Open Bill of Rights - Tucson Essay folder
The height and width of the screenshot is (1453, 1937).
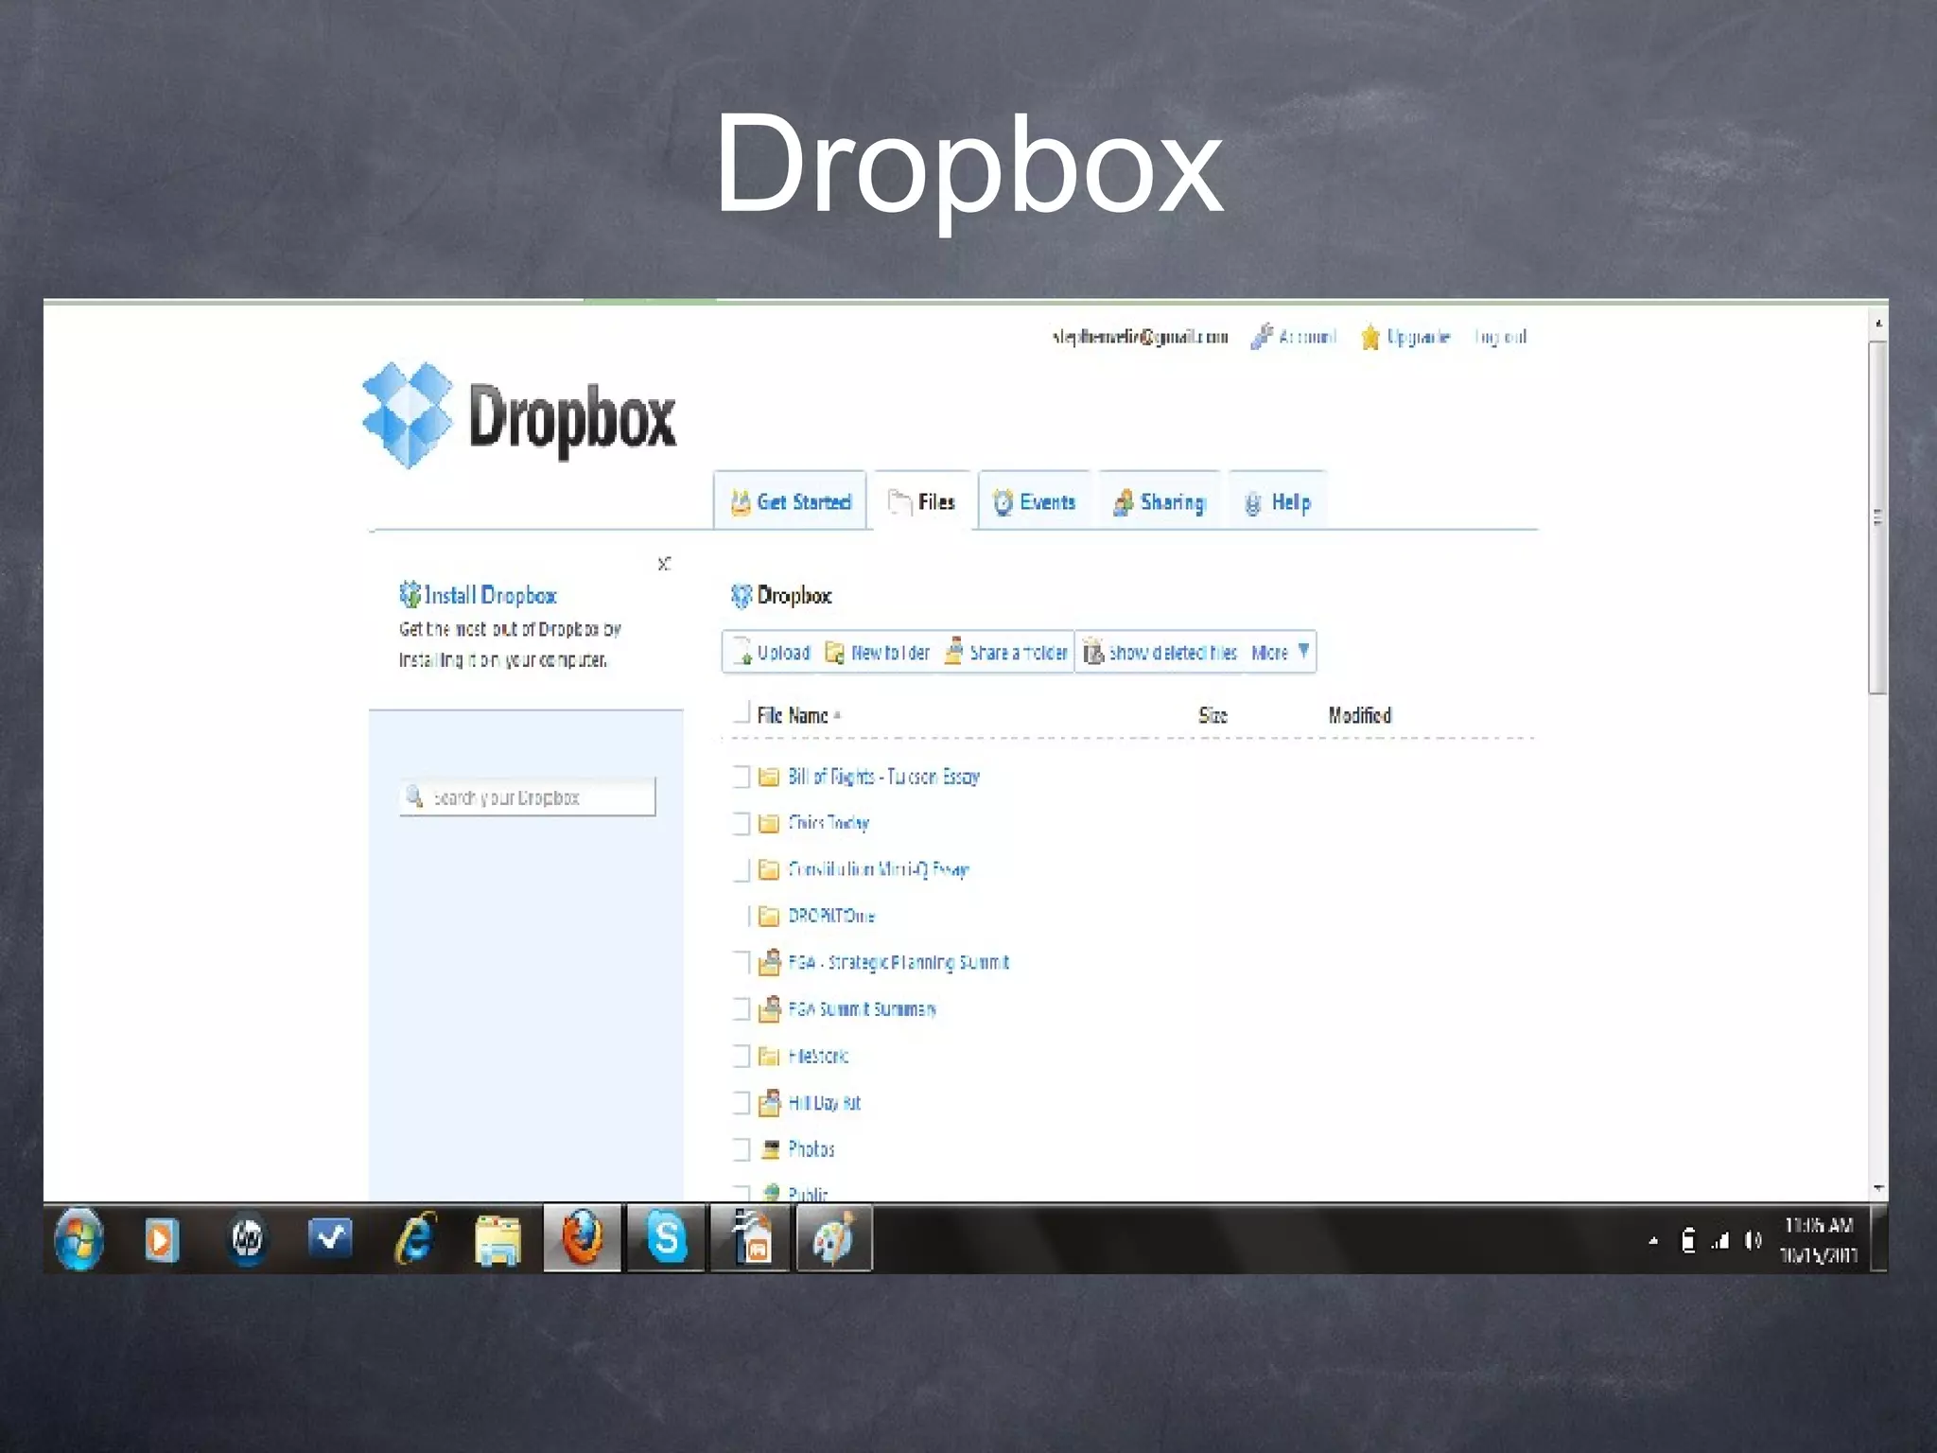coord(883,777)
